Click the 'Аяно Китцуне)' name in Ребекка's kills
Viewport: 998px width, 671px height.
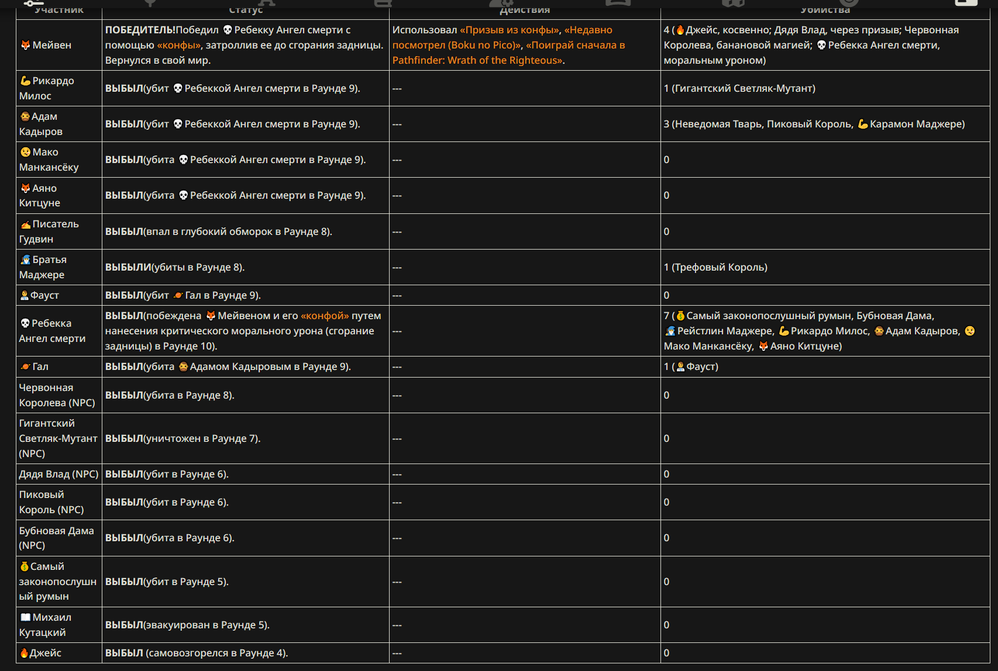(x=806, y=346)
